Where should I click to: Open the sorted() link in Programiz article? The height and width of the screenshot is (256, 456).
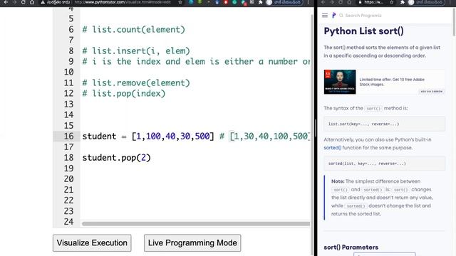[x=333, y=148]
